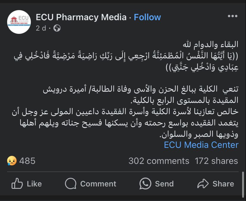246x201 pixels.
Task: Click the Share arrow icon
Action: pos(203,183)
